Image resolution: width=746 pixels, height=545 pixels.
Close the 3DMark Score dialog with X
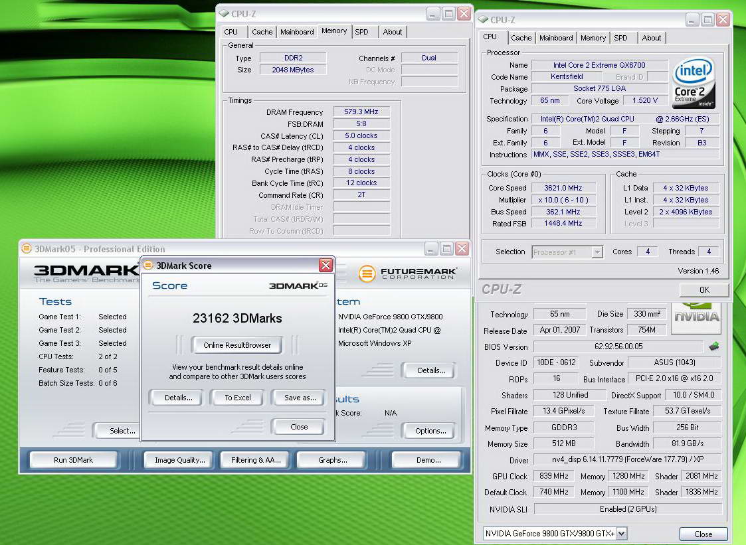(326, 265)
